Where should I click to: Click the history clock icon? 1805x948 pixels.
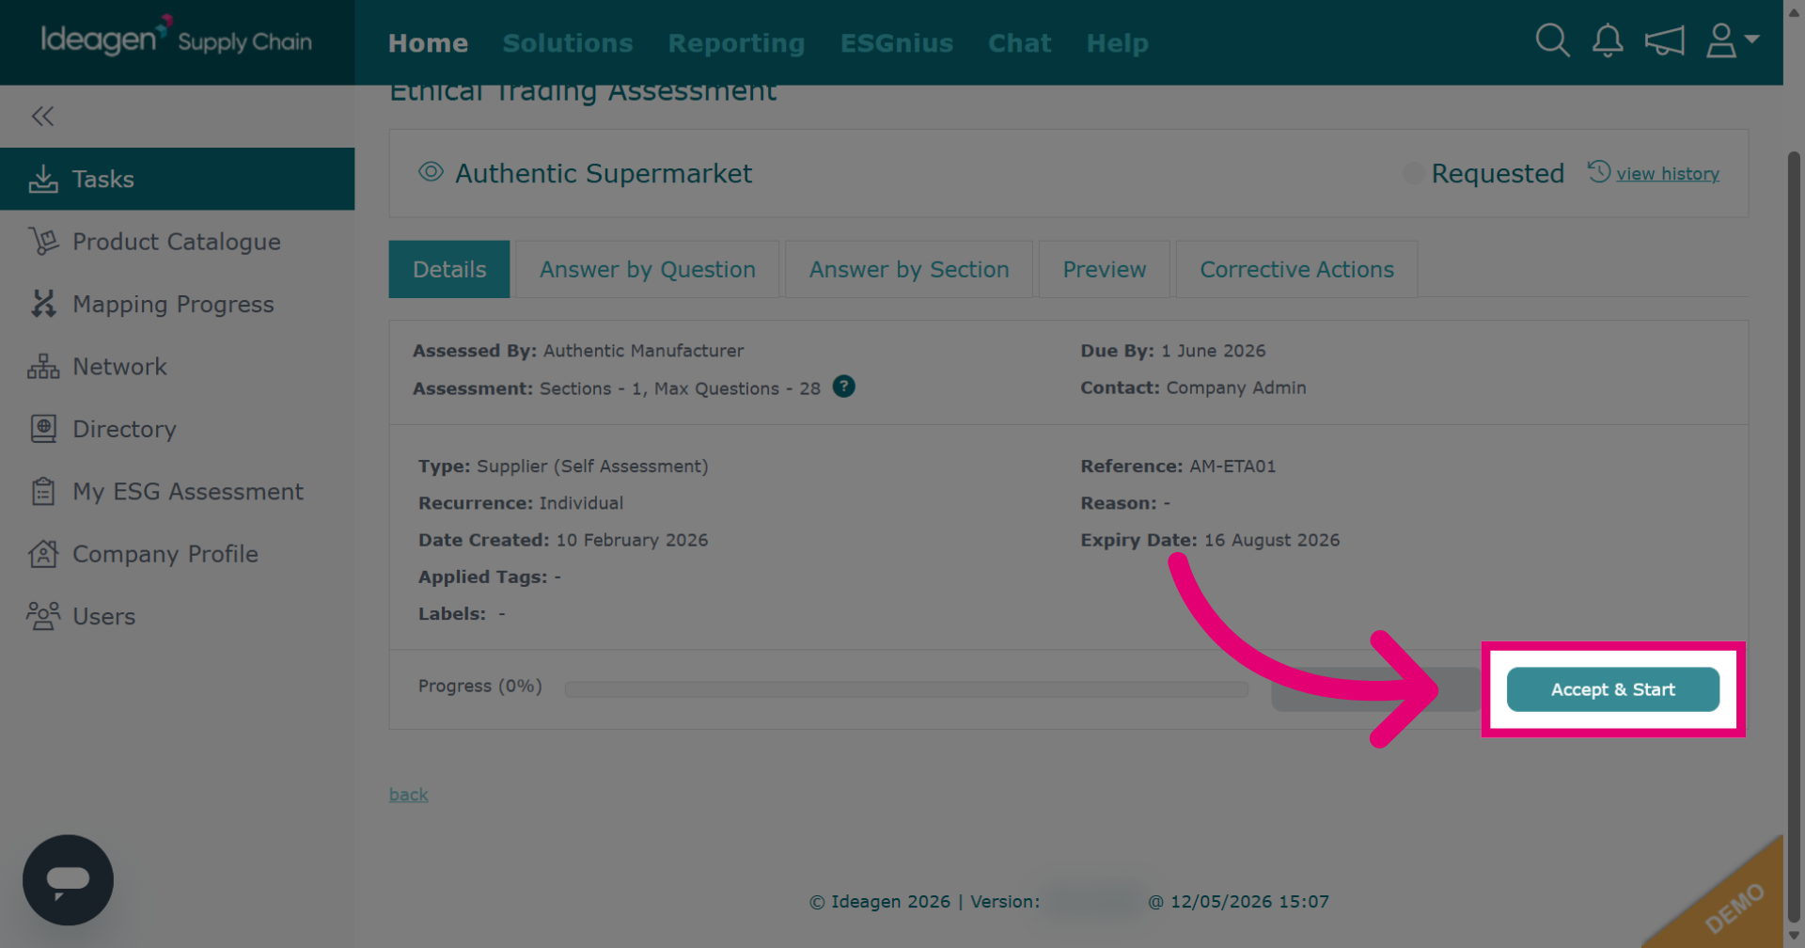(1599, 171)
